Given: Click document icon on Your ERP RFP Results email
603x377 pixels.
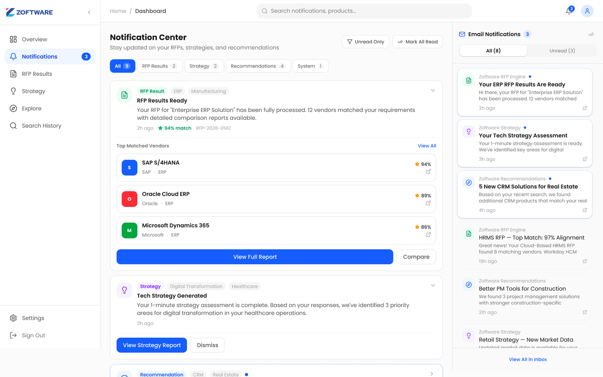Looking at the screenshot, I should coord(469,80).
